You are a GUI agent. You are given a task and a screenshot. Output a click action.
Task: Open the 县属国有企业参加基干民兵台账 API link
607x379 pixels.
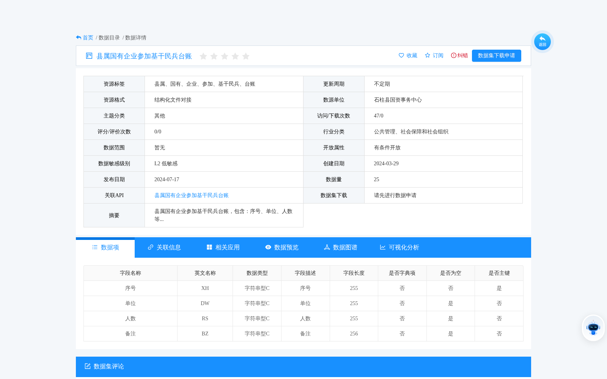192,195
